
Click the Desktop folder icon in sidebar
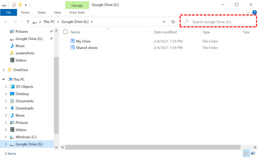coord(12,94)
